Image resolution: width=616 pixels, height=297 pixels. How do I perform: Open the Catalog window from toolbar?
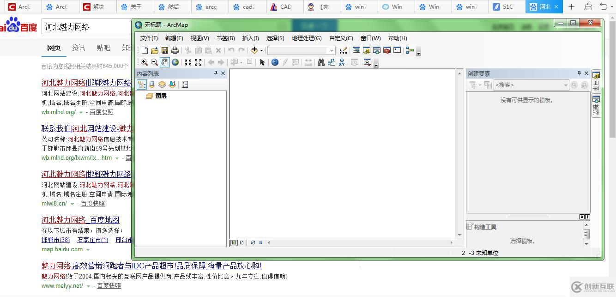367,50
